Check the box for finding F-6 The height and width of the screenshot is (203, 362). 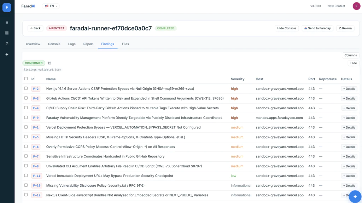point(26,147)
